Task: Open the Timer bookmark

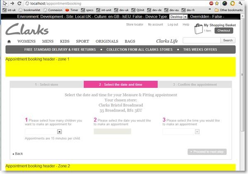Action: tap(72, 10)
